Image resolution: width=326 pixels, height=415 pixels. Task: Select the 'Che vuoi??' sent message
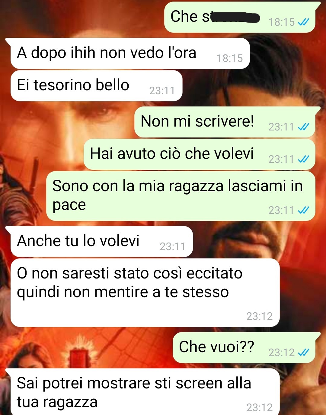click(244, 348)
